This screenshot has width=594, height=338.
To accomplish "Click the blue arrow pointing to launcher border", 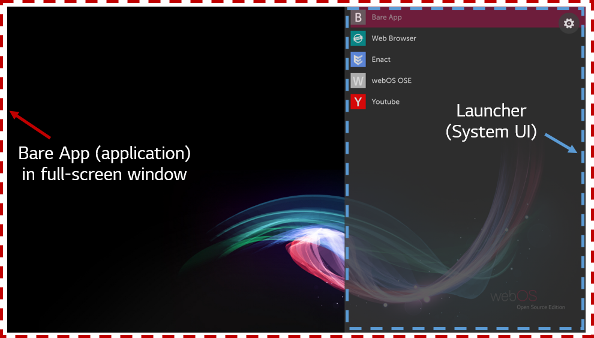I will tap(561, 143).
